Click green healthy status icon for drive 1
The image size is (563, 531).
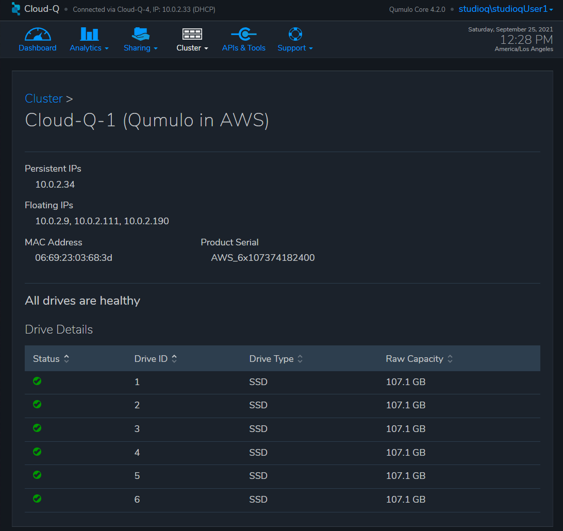click(x=37, y=381)
